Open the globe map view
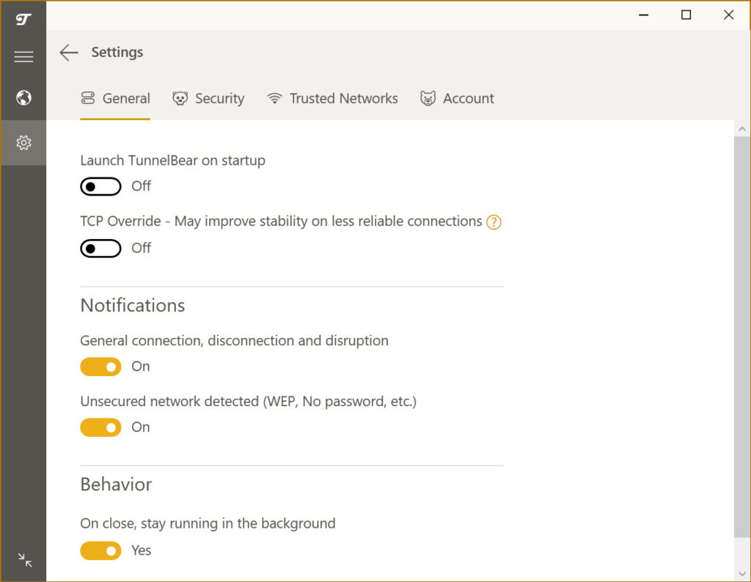The height and width of the screenshot is (582, 751). click(x=23, y=97)
